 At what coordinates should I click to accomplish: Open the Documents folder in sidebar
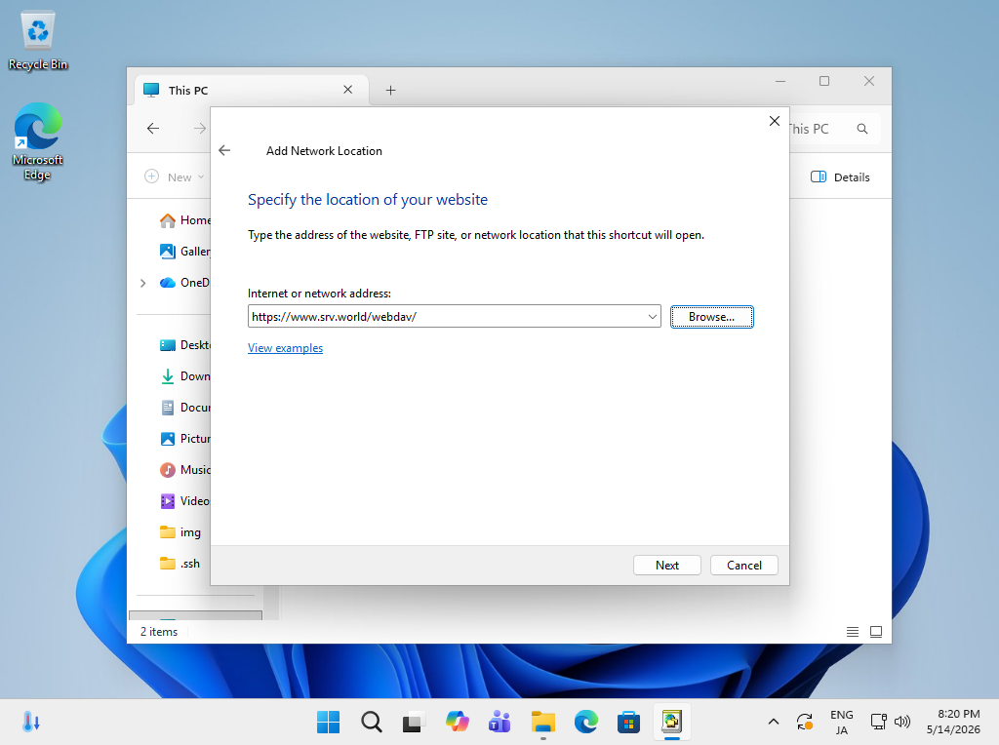[185, 408]
